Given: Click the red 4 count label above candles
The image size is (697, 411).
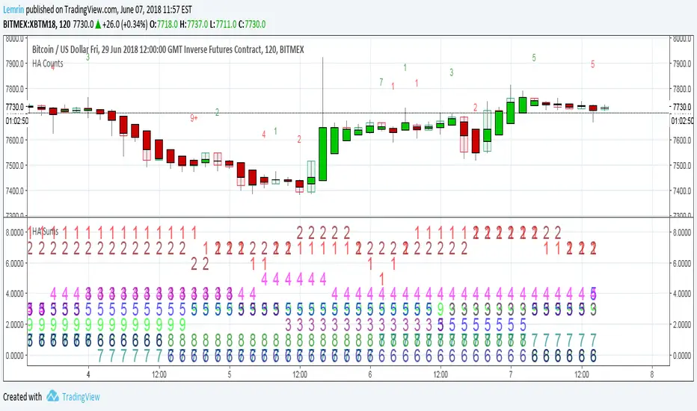Looking at the screenshot, I should [x=263, y=135].
